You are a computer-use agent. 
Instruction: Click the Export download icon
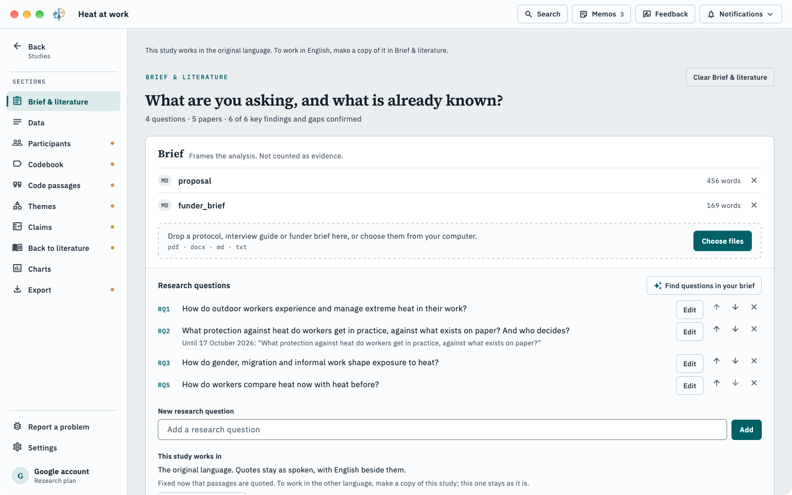click(18, 289)
